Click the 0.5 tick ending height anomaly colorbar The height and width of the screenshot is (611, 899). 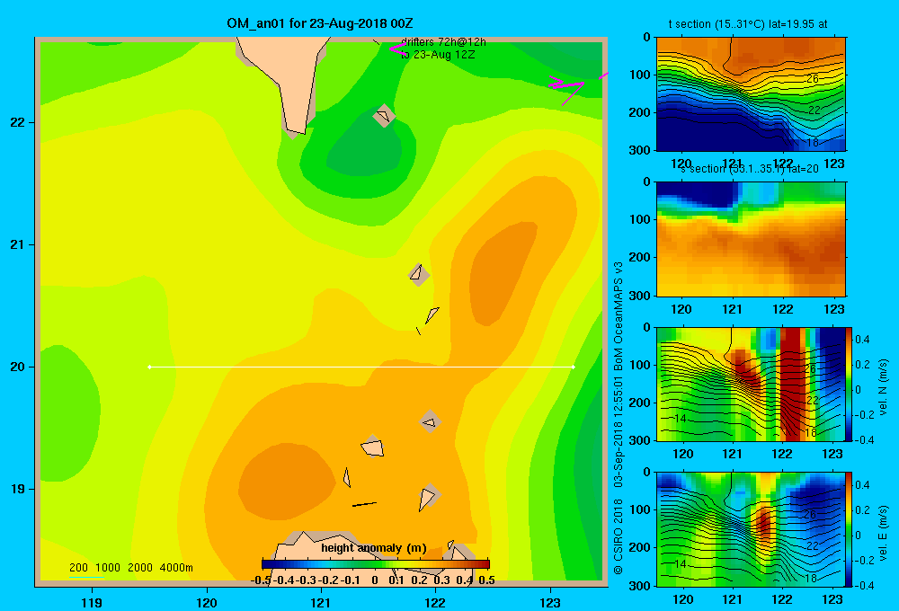pos(486,580)
